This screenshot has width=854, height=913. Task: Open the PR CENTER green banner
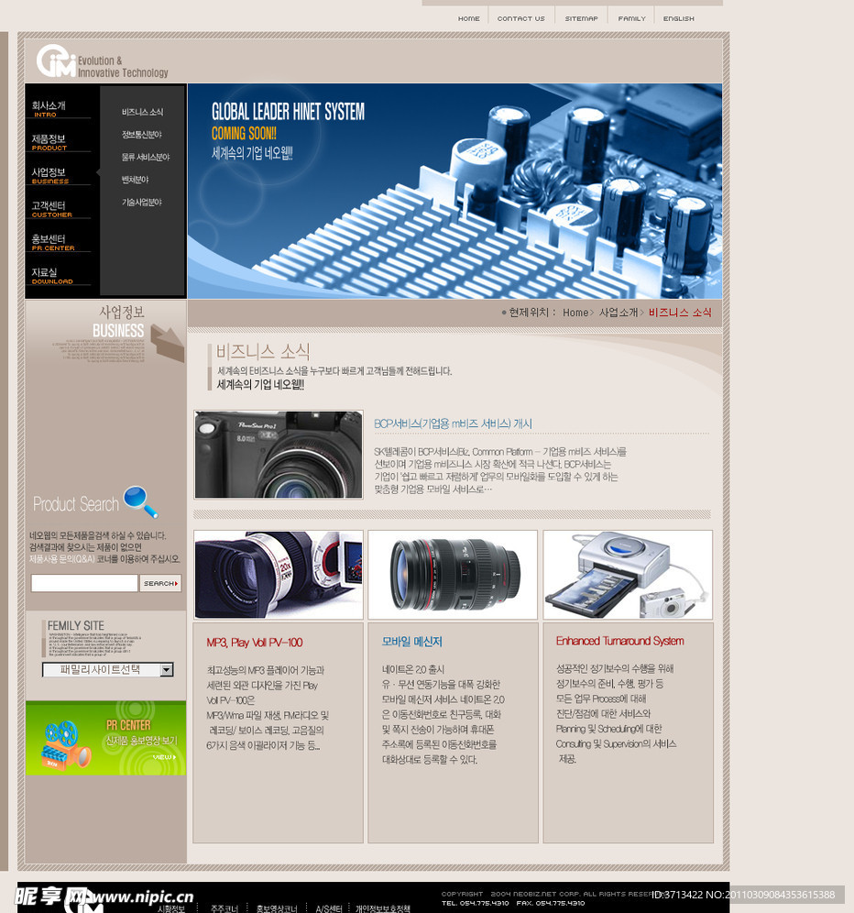pos(106,738)
